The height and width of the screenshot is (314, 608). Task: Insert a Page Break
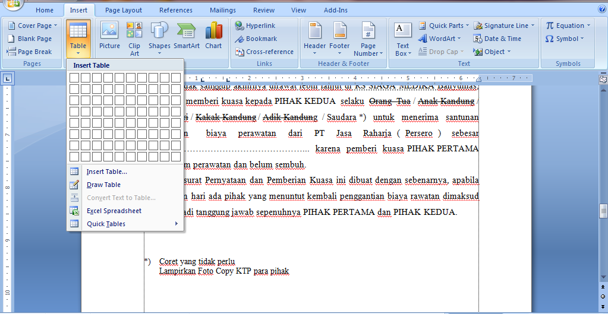(x=30, y=52)
